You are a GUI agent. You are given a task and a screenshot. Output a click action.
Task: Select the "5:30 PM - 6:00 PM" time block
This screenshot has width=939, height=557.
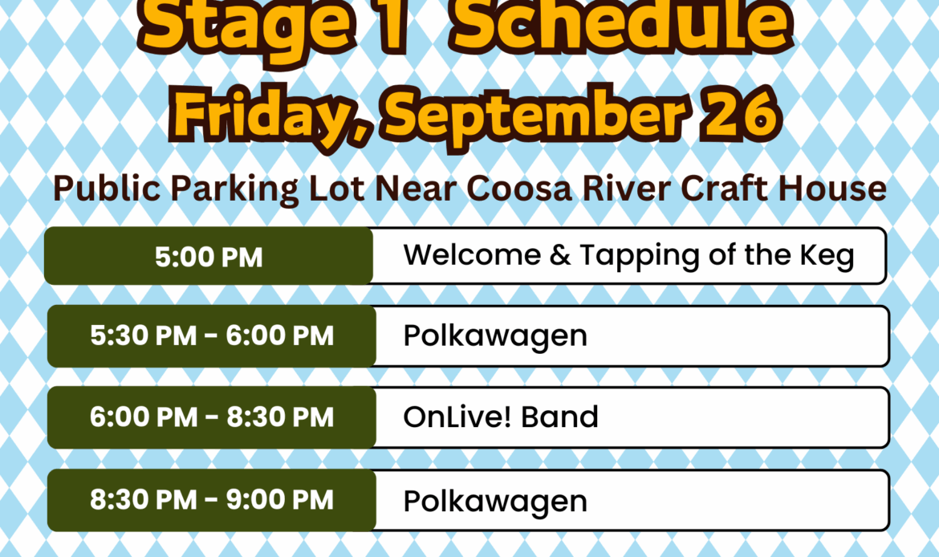coord(212,335)
